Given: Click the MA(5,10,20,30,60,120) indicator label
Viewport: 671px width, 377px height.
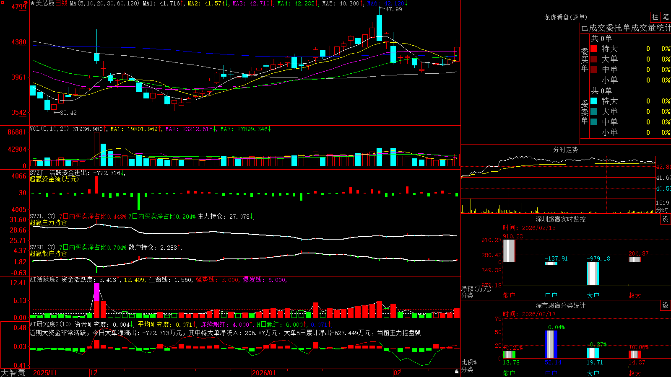Looking at the screenshot, I should pyautogui.click(x=105, y=3).
